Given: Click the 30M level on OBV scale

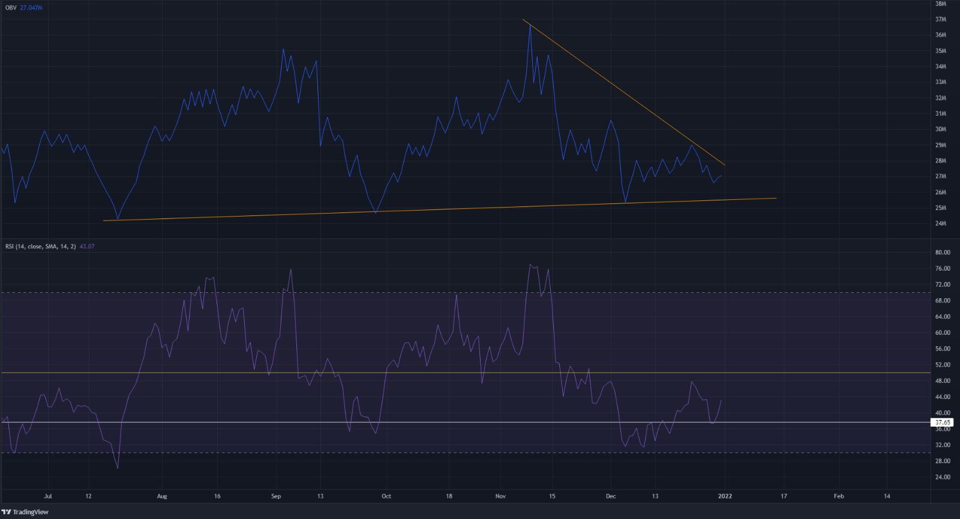Looking at the screenshot, I should (940, 129).
